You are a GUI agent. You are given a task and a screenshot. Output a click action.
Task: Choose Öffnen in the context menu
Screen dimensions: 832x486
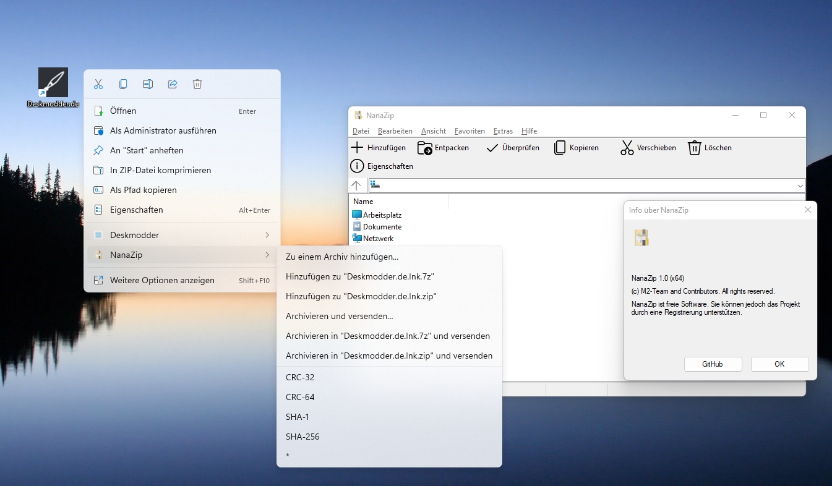(x=182, y=111)
